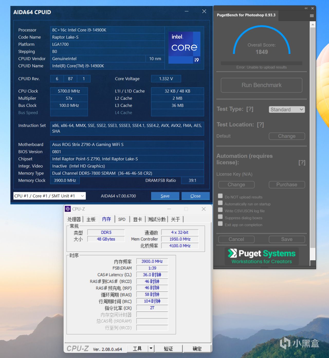Open the SPD tab in CPU-Z

coord(122,219)
